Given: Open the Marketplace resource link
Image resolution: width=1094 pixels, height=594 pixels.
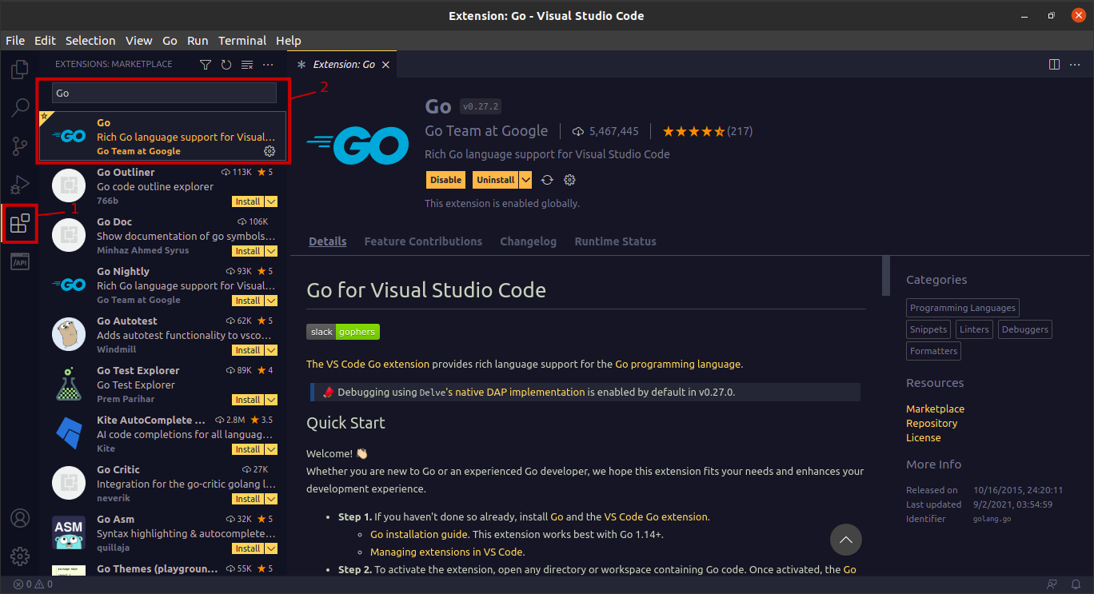Looking at the screenshot, I should tap(935, 409).
